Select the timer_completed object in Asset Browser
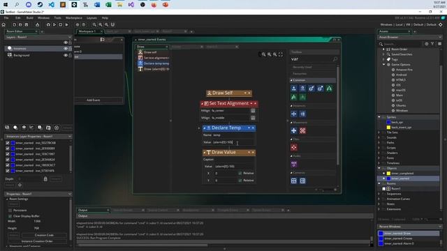The width and height of the screenshot is (447, 251). (x=402, y=174)
